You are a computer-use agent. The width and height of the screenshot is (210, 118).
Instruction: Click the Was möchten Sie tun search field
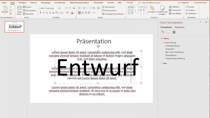point(151,2)
